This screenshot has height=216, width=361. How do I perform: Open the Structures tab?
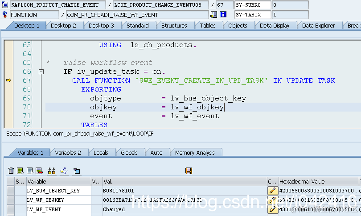point(174,25)
